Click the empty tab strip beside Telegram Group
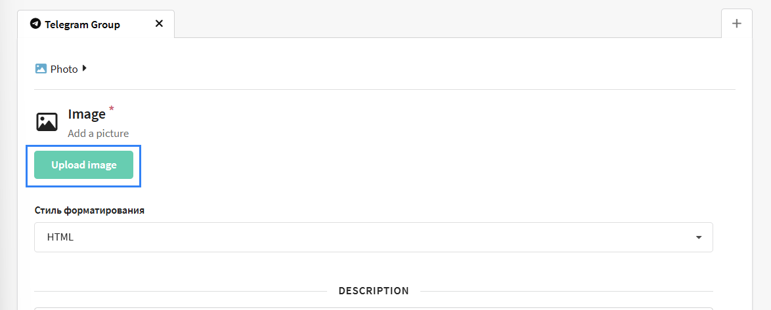 pyautogui.click(x=447, y=24)
